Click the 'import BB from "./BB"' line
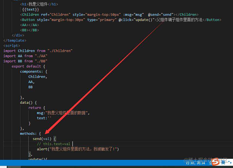 click(25, 61)
